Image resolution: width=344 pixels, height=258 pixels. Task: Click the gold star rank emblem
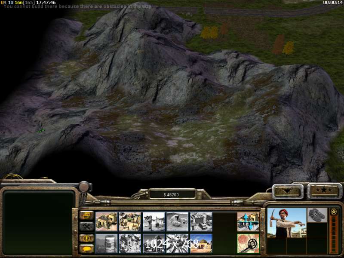(x=334, y=212)
